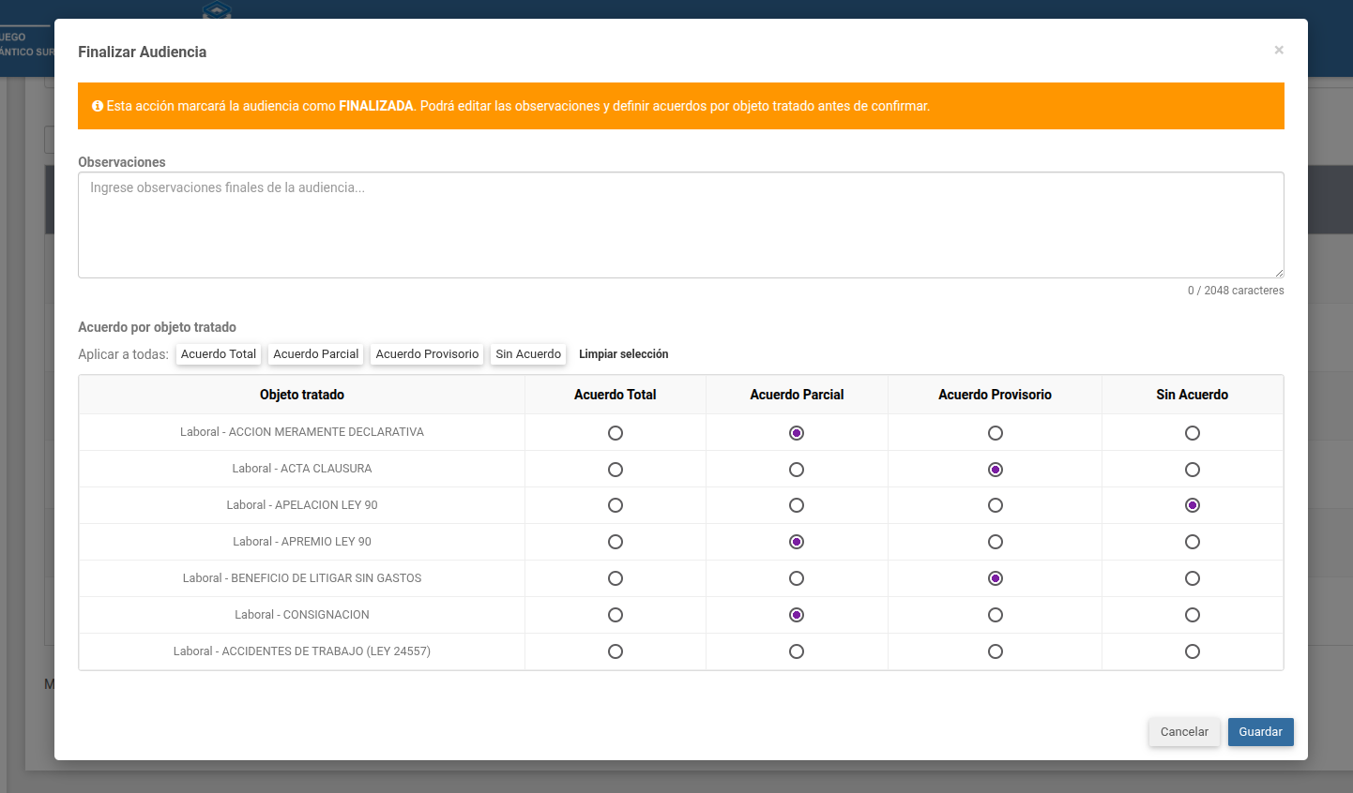Apply Acuerdo Total to all objects
This screenshot has height=793, width=1353.
pyautogui.click(x=218, y=354)
